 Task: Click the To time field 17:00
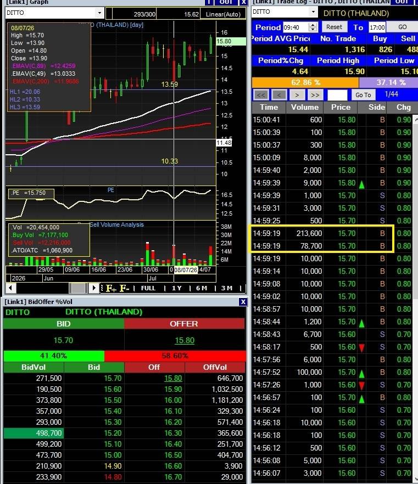coord(377,27)
